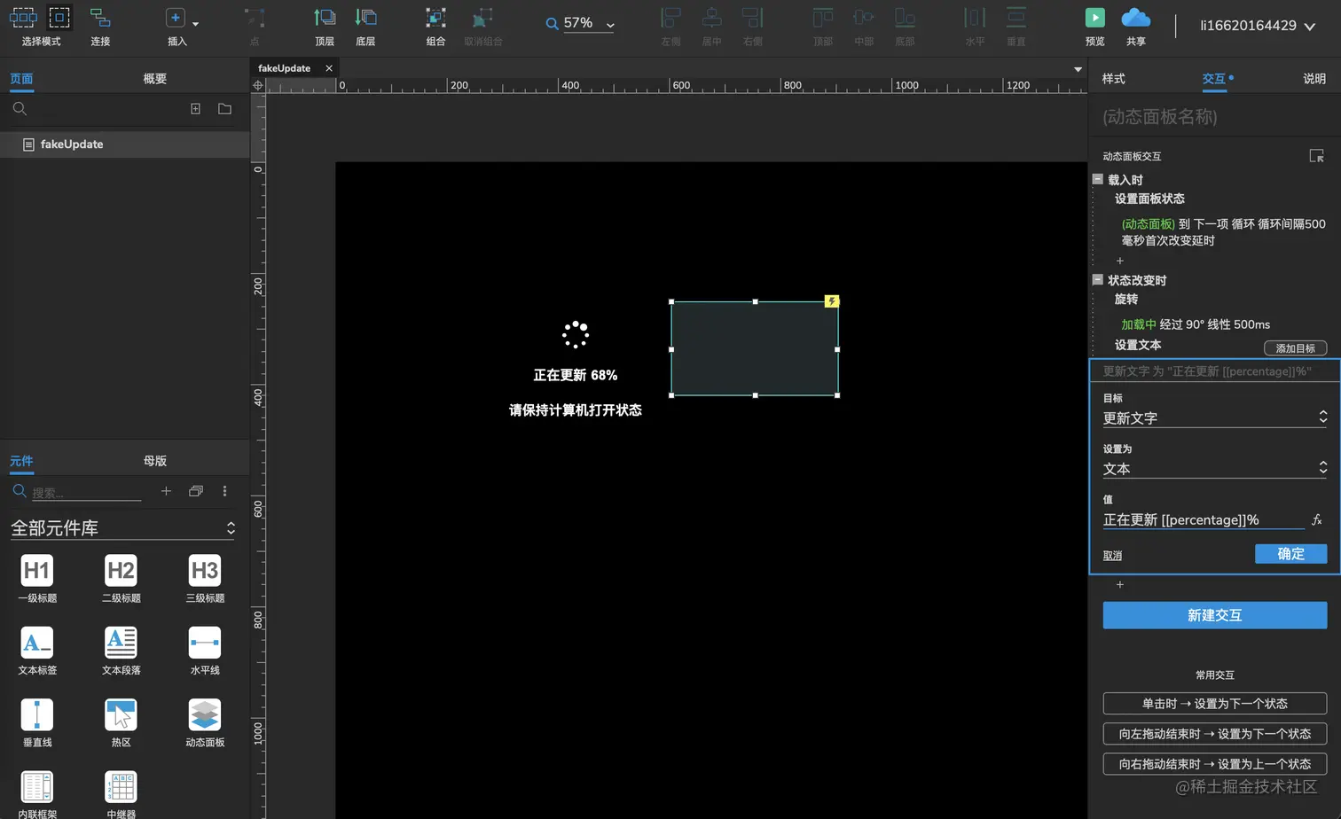1341x819 pixels.
Task: Select the 垂直线 vertical line widget
Action: point(37,722)
